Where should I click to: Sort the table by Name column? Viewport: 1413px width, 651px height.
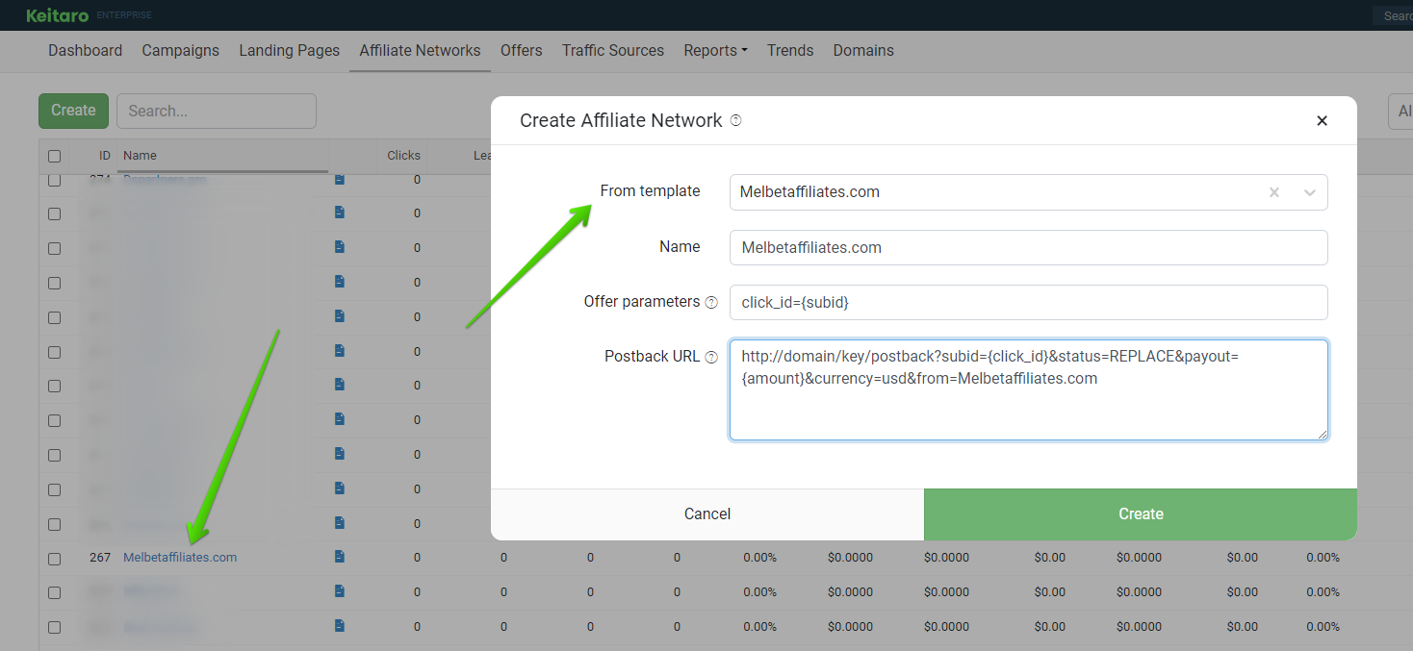point(140,156)
